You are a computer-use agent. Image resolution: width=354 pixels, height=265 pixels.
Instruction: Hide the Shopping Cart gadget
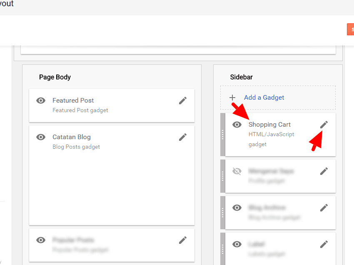tap(237, 124)
